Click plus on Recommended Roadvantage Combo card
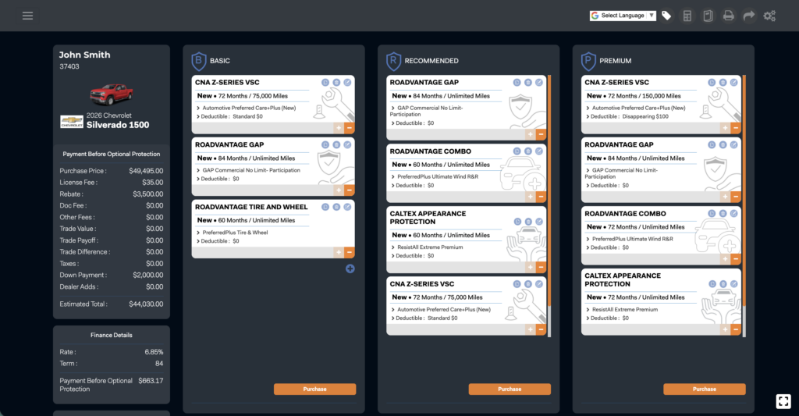The width and height of the screenshot is (799, 416). click(531, 197)
